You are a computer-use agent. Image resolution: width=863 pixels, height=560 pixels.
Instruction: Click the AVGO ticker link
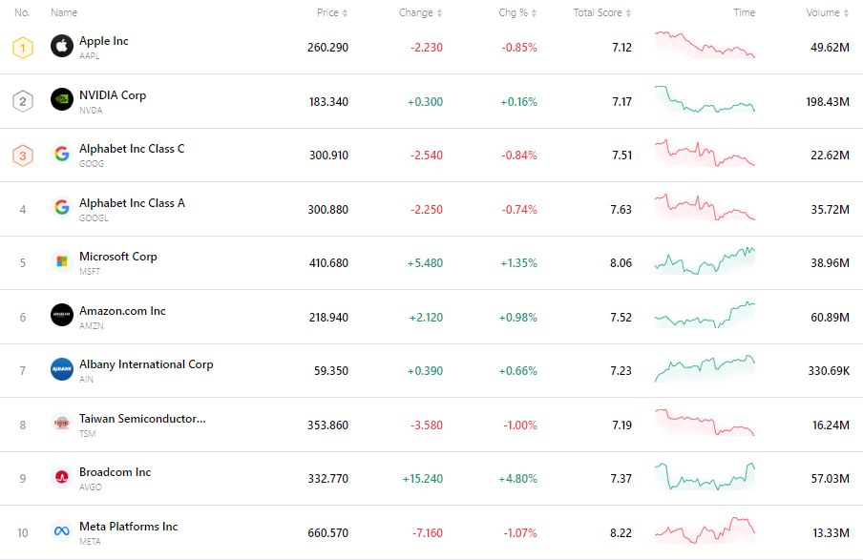[91, 485]
